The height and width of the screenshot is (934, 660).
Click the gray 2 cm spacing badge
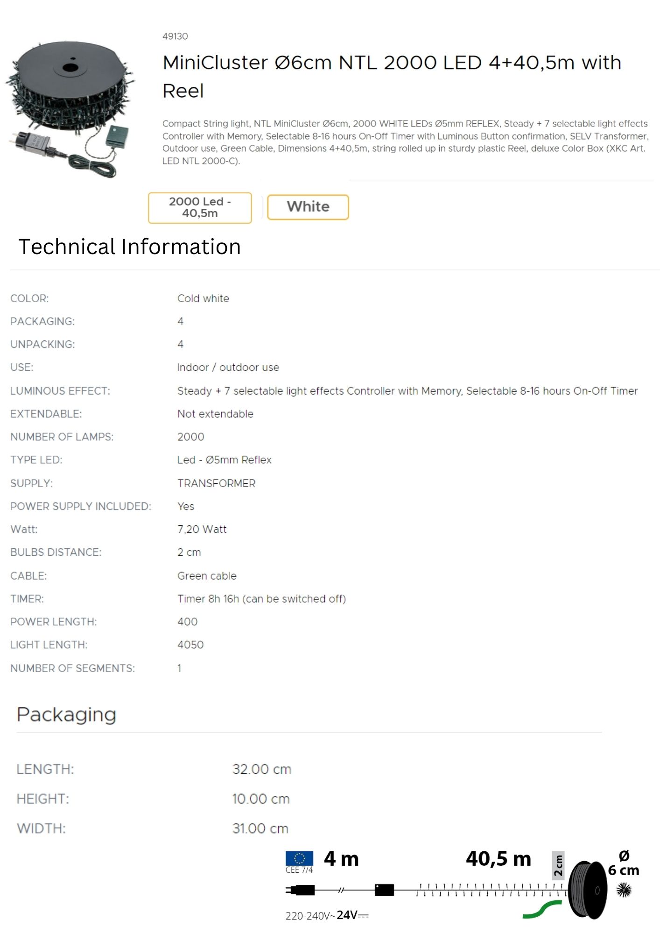pyautogui.click(x=558, y=865)
